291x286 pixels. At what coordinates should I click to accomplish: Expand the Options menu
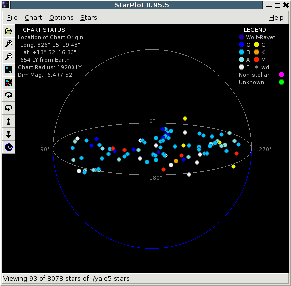[x=61, y=18]
